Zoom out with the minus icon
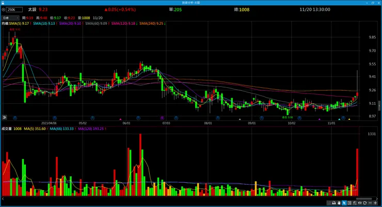382x207 pixels. 370,203
